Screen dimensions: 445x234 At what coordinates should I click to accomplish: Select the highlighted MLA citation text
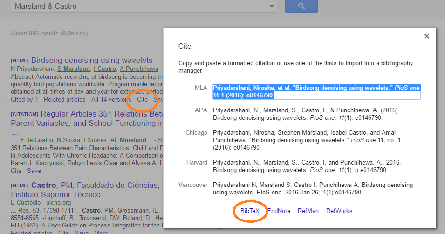(x=316, y=92)
